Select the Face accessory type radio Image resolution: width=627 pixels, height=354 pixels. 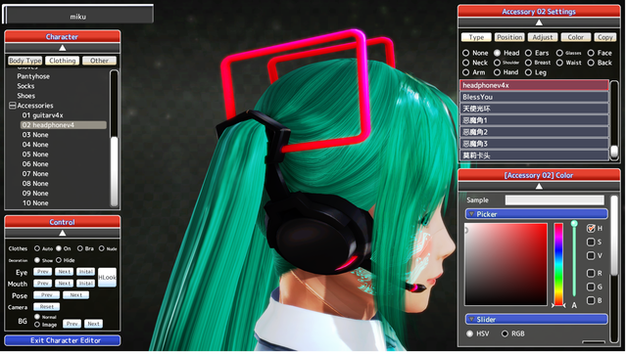tap(591, 53)
